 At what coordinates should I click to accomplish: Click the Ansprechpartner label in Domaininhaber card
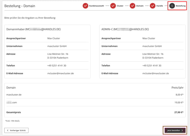pyautogui.click(x=16, y=38)
